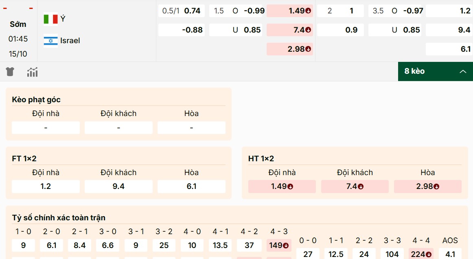Click the red drop arrow beside 2.98 odds
Screen dimensions: 473x259
coord(308,49)
